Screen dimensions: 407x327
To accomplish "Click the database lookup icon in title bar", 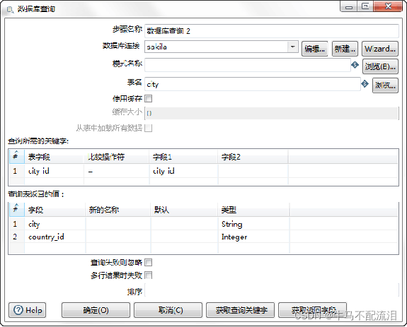I will [10, 10].
